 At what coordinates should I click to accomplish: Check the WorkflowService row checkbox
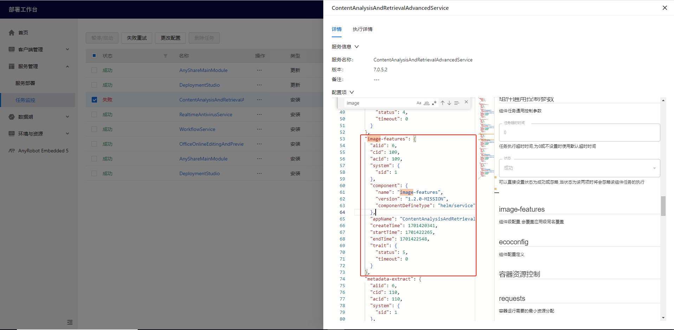94,129
